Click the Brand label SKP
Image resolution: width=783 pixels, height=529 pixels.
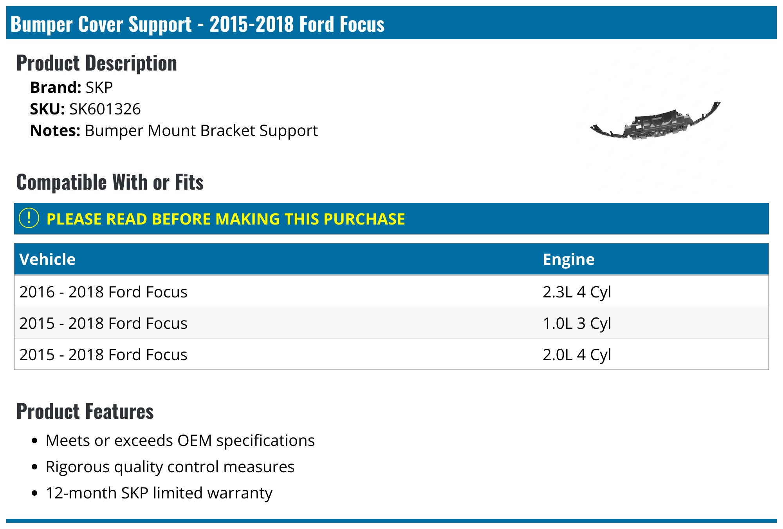[x=99, y=87]
